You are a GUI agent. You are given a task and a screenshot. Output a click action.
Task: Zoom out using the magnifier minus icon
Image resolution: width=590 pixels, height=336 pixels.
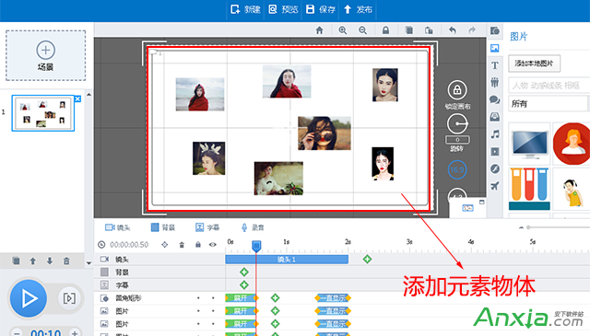pos(362,30)
